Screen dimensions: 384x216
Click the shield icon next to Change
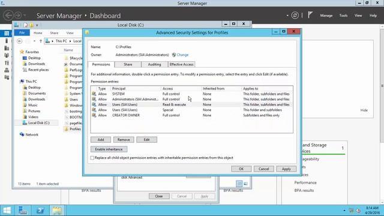(173, 55)
